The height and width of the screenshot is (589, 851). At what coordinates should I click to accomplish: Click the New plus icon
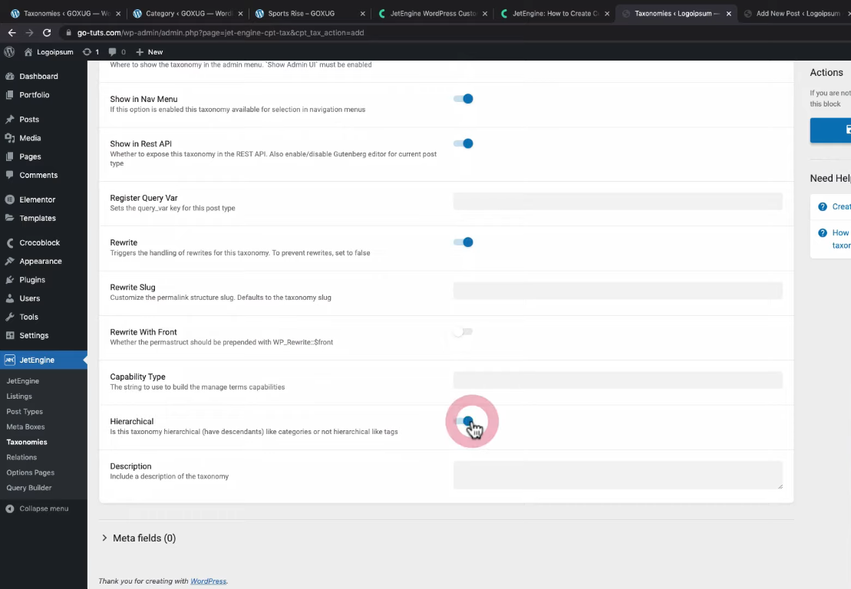[x=140, y=52]
